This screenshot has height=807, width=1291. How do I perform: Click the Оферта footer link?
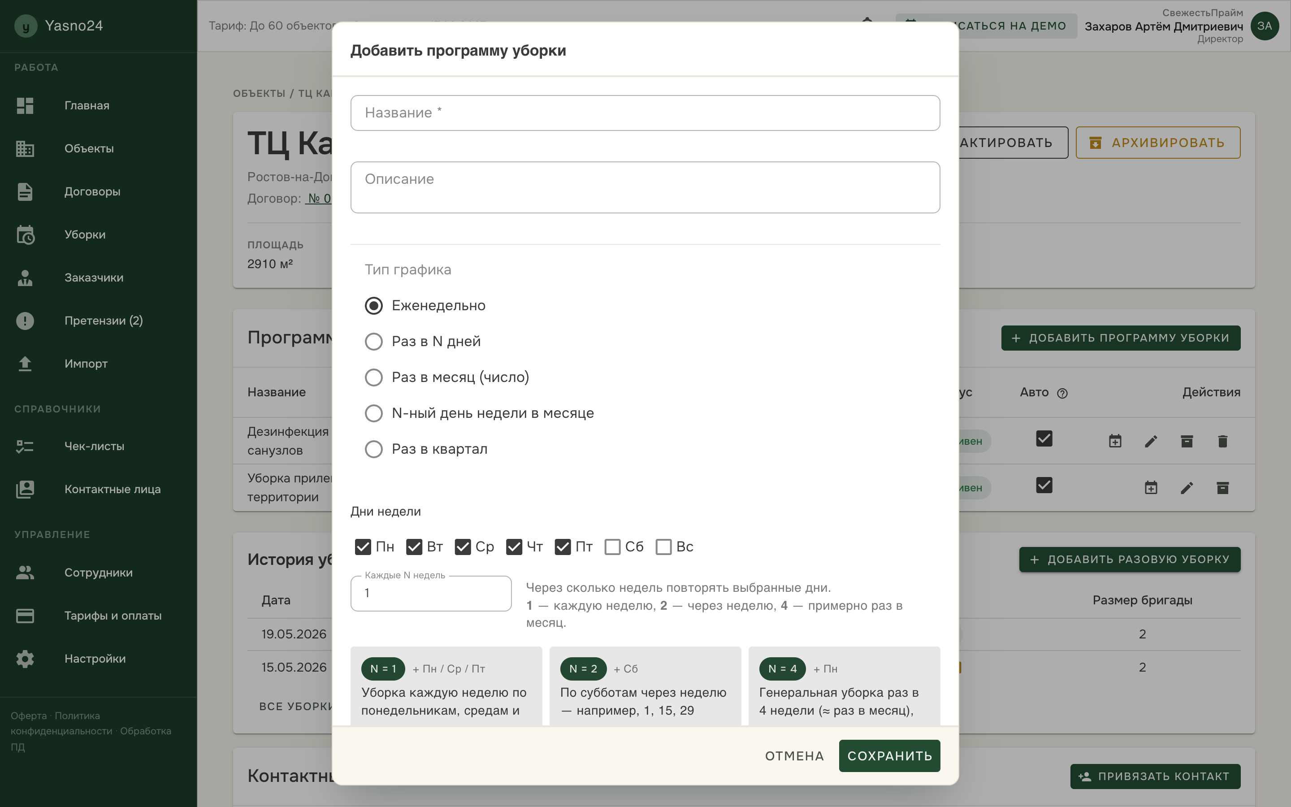click(x=28, y=716)
